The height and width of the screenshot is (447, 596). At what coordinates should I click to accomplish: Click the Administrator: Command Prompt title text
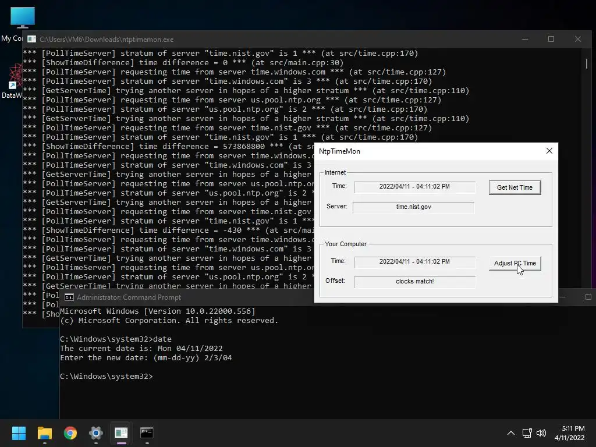129,297
